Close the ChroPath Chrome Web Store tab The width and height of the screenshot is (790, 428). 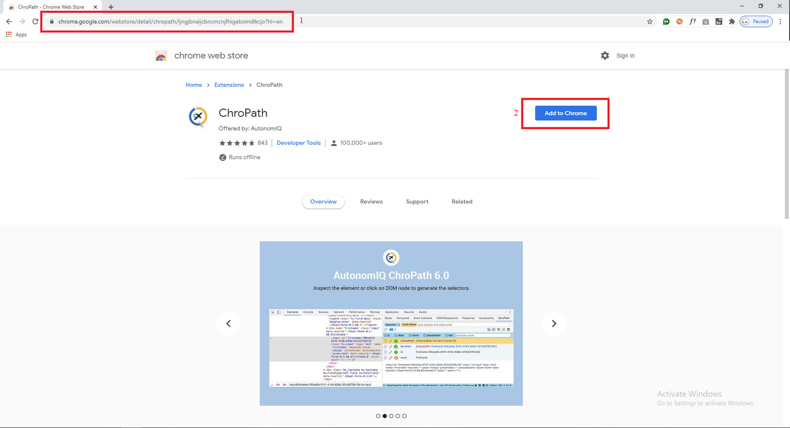(x=95, y=7)
